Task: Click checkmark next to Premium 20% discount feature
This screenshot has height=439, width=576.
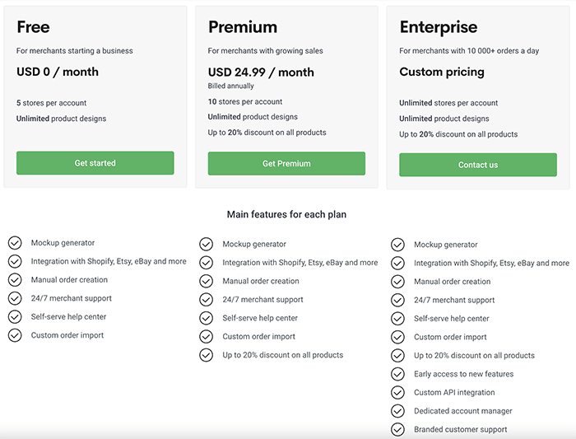Action: tap(206, 355)
